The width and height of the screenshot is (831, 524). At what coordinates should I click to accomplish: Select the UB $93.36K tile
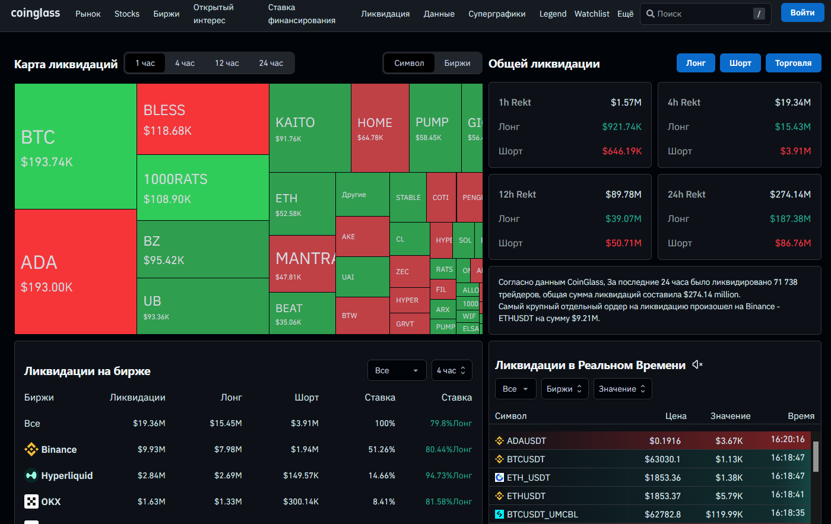(203, 306)
